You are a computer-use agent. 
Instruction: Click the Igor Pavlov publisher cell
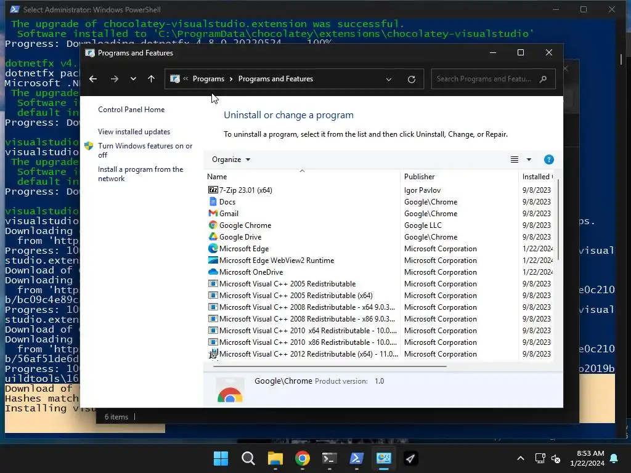pos(422,190)
